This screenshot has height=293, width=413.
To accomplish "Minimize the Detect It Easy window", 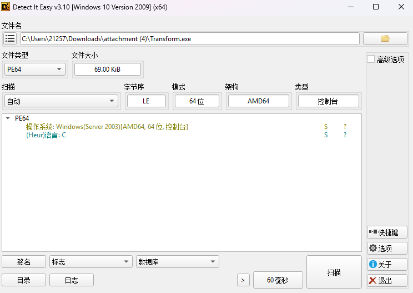I will [351, 7].
